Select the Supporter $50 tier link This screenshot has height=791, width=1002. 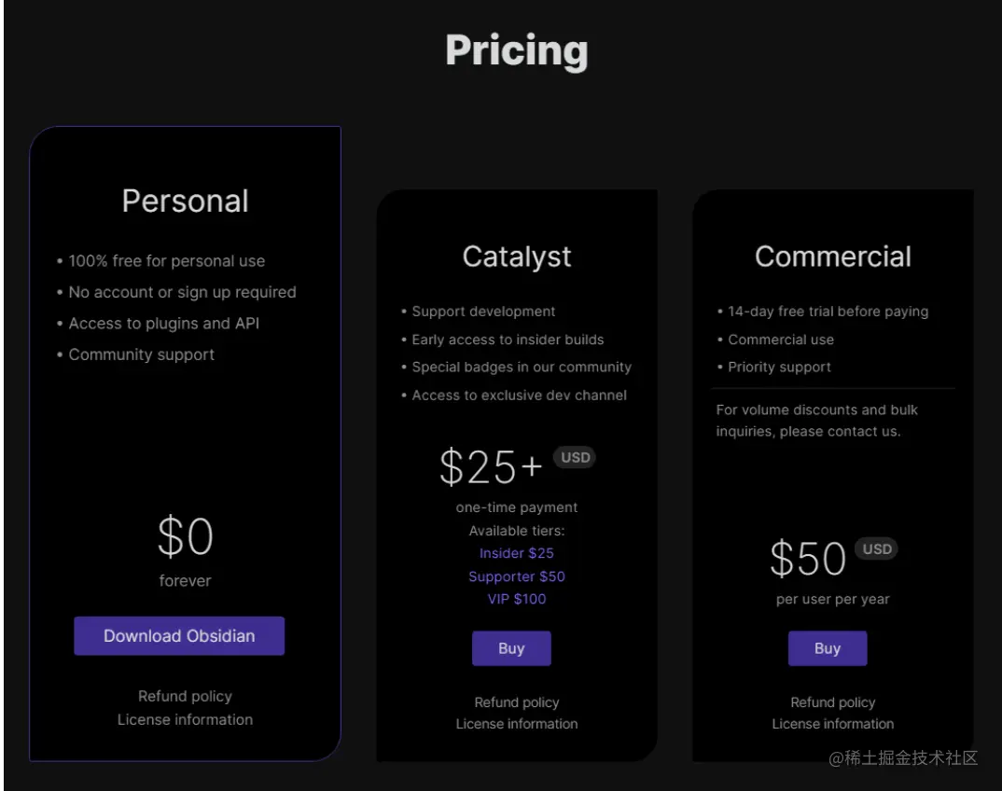point(517,576)
